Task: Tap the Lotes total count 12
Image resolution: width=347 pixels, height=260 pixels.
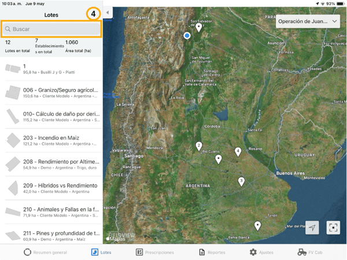Action: 8,42
